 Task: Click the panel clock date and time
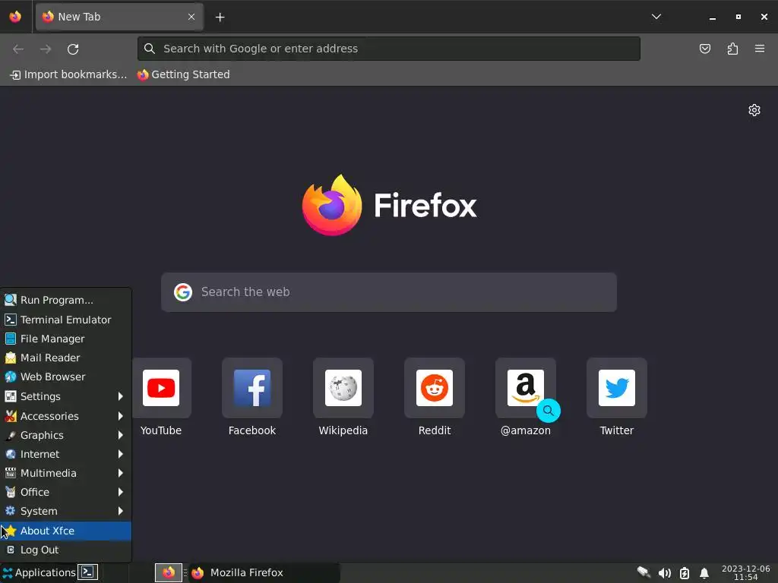[x=745, y=572]
